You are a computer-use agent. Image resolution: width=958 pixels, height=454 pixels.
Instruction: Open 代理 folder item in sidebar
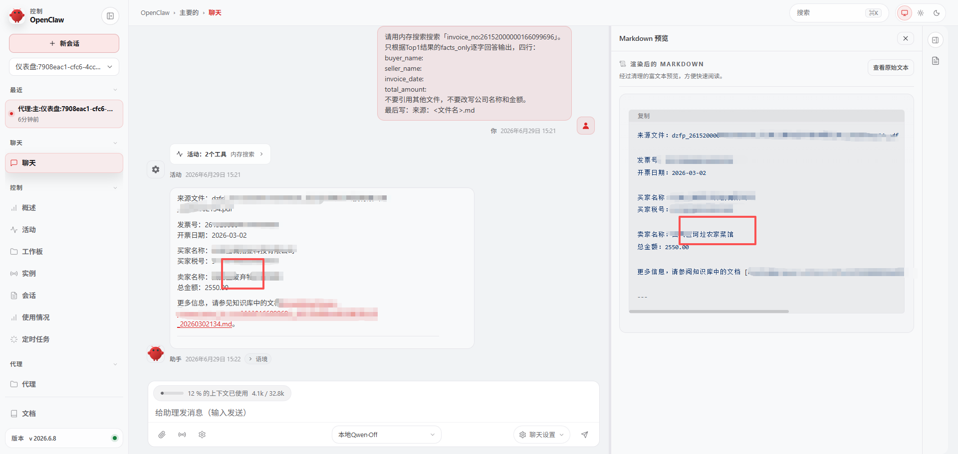tap(64, 384)
